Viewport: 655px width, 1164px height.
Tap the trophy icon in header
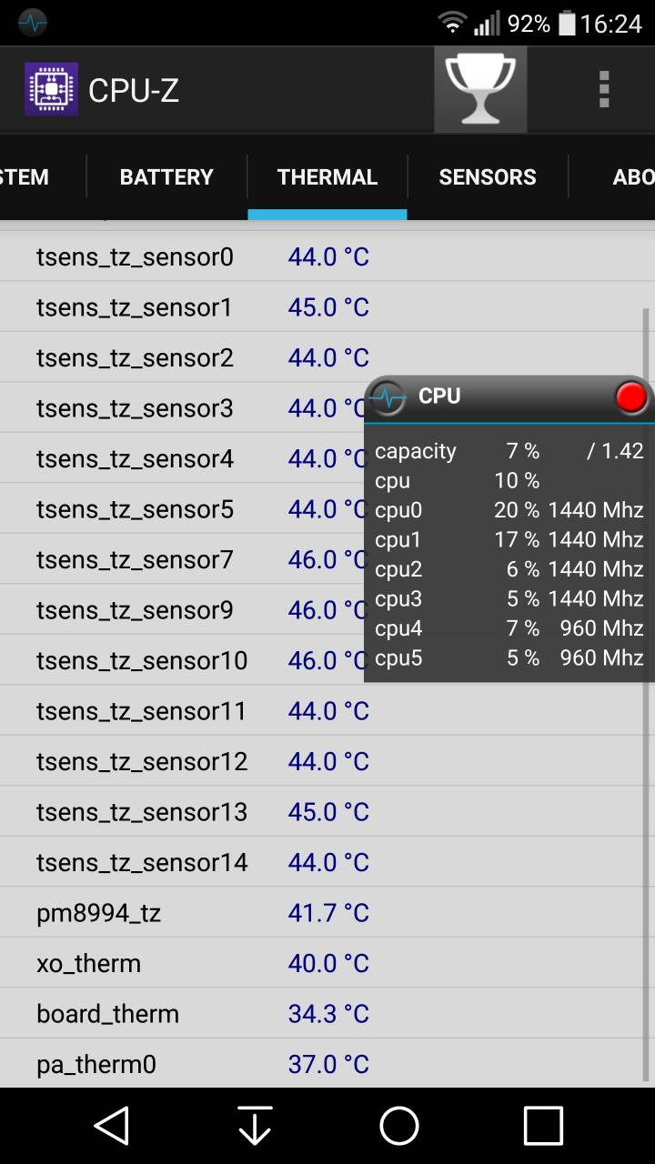(x=479, y=89)
